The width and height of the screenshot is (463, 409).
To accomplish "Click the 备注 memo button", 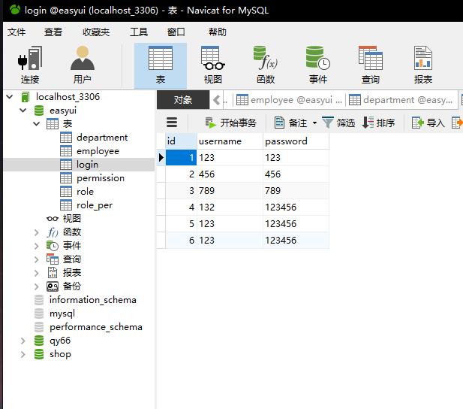I will tap(290, 123).
